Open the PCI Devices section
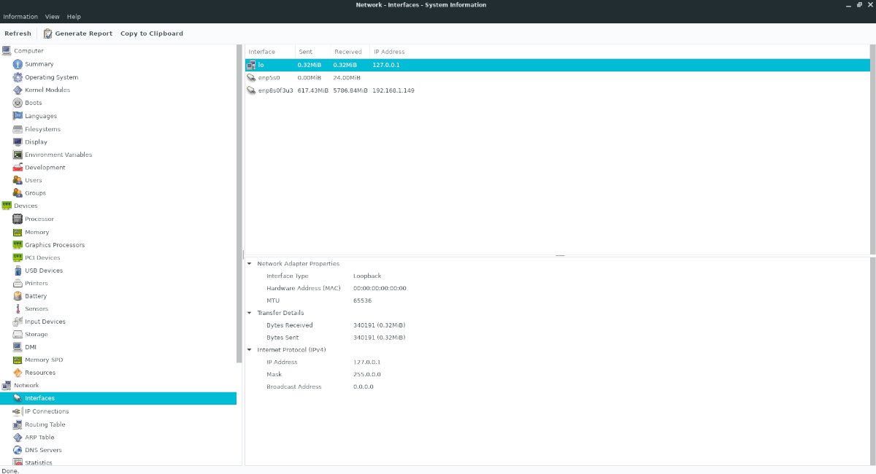The width and height of the screenshot is (876, 474). [x=42, y=257]
